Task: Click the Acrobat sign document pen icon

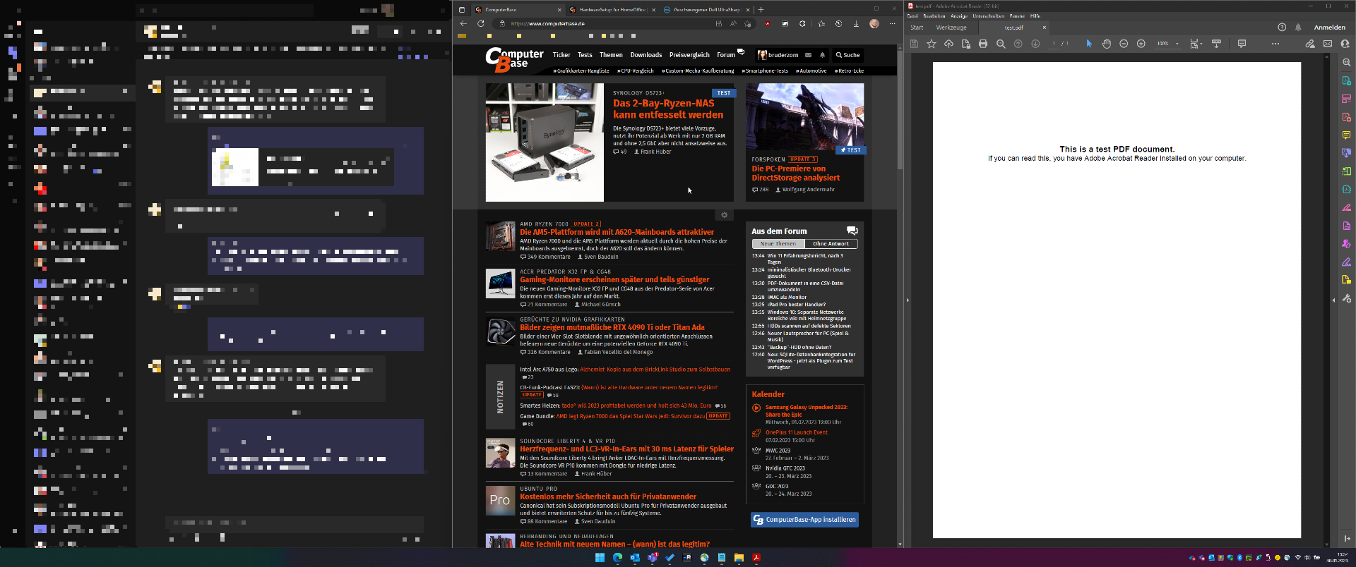Action: pos(1310,44)
